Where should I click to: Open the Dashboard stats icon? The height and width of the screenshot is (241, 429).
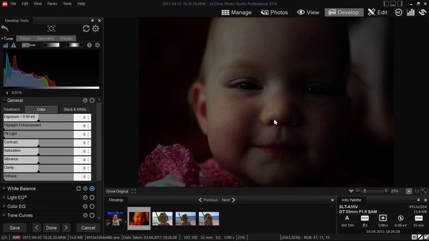click(410, 12)
